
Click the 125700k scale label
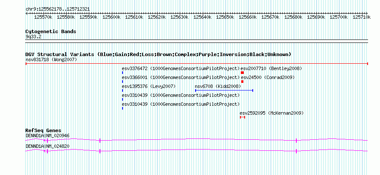pyautogui.click(x=339, y=17)
